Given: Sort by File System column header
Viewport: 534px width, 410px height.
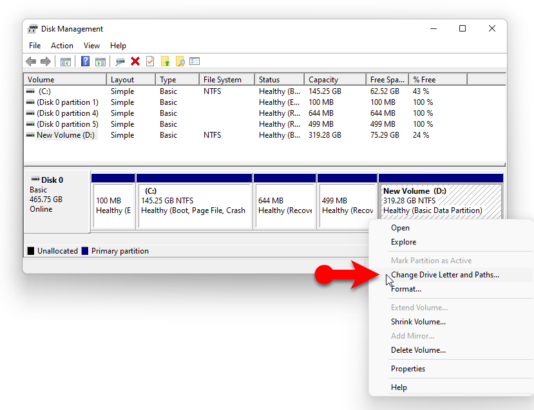Looking at the screenshot, I should coord(227,80).
